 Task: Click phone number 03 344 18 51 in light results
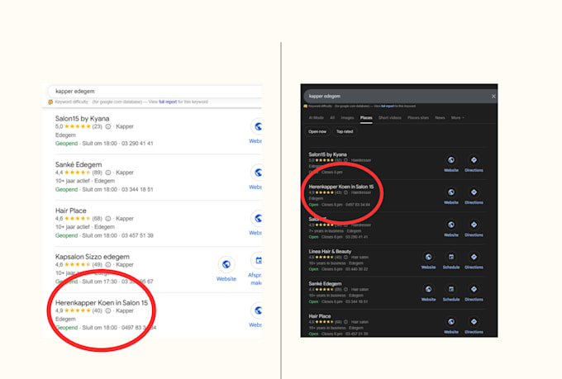[137, 190]
